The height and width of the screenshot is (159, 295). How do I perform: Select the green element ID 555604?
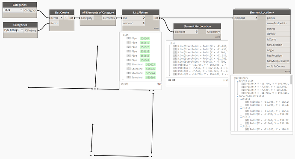pyautogui.click(x=145, y=38)
